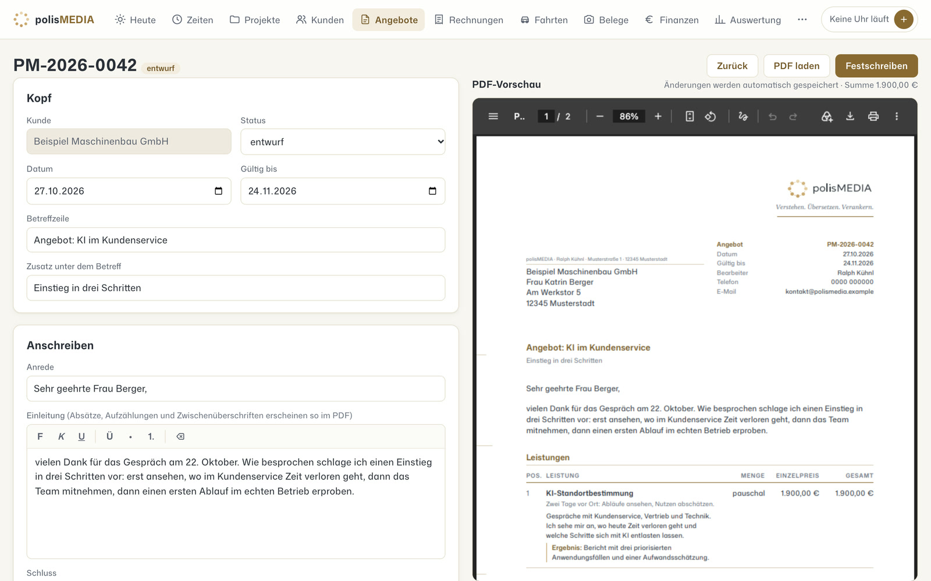Screen dimensions: 931x581
Task: Click the PDF laden button
Action: 797,66
